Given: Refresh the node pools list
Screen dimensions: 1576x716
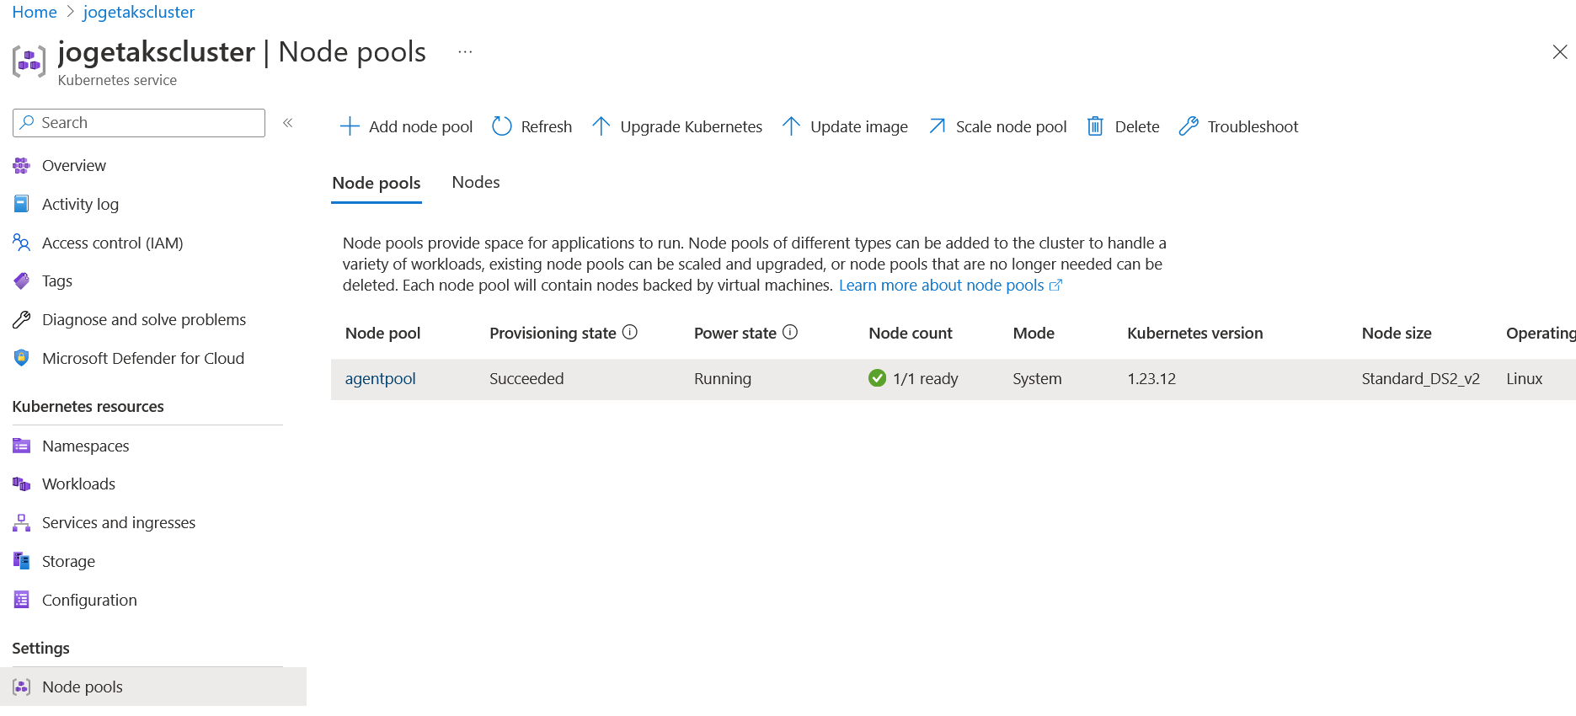Looking at the screenshot, I should [532, 126].
